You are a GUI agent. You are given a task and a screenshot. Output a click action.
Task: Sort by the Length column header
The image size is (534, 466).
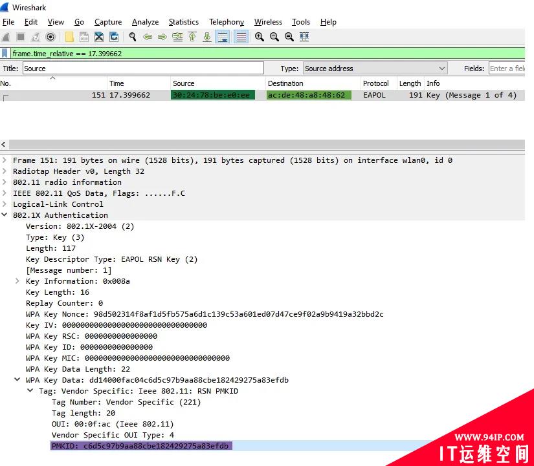tap(410, 83)
